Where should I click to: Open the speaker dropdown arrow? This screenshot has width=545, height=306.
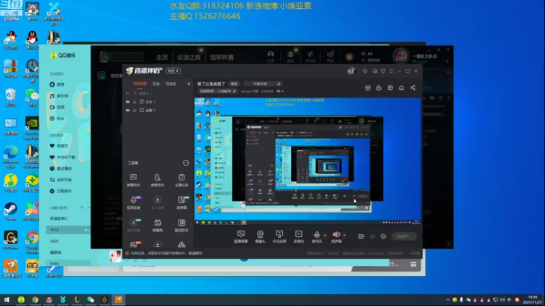345,235
